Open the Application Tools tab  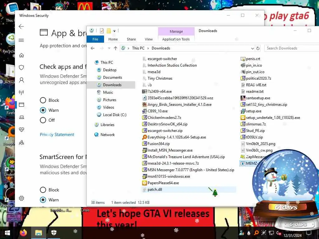(176, 39)
